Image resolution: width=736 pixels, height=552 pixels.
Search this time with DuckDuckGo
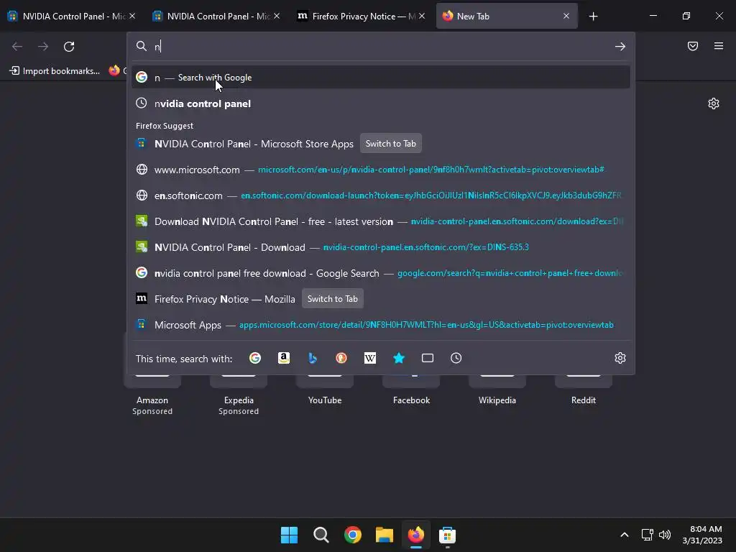tap(341, 358)
